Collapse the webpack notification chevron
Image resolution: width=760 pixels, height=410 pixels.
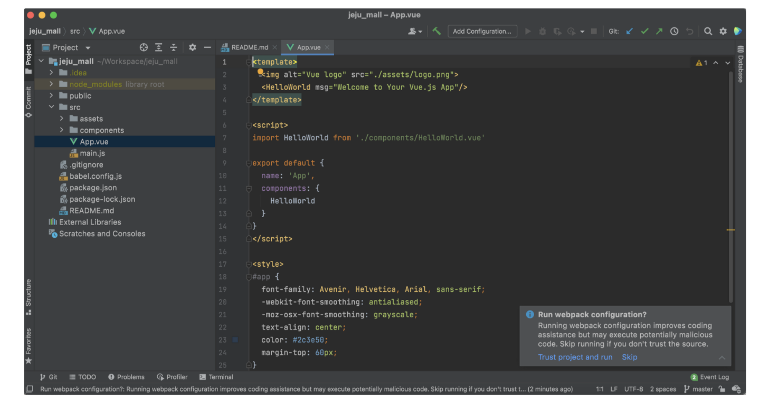coord(721,358)
